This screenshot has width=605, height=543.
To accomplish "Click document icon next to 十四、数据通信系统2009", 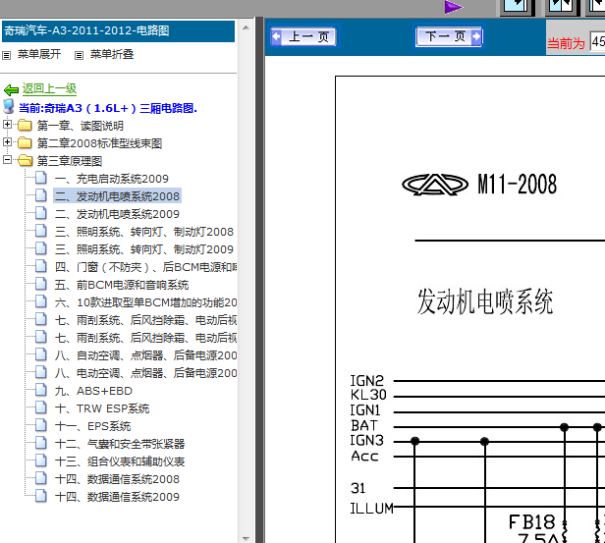I will tap(41, 496).
